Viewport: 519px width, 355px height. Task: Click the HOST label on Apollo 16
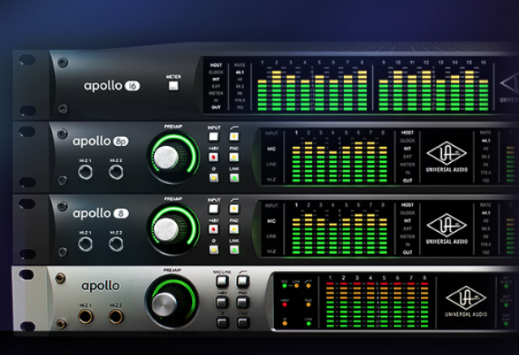pyautogui.click(x=216, y=65)
